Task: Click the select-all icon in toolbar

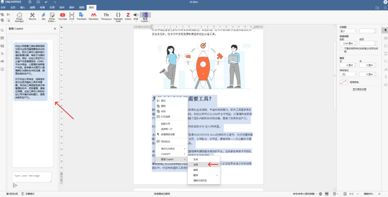Action: point(9,20)
